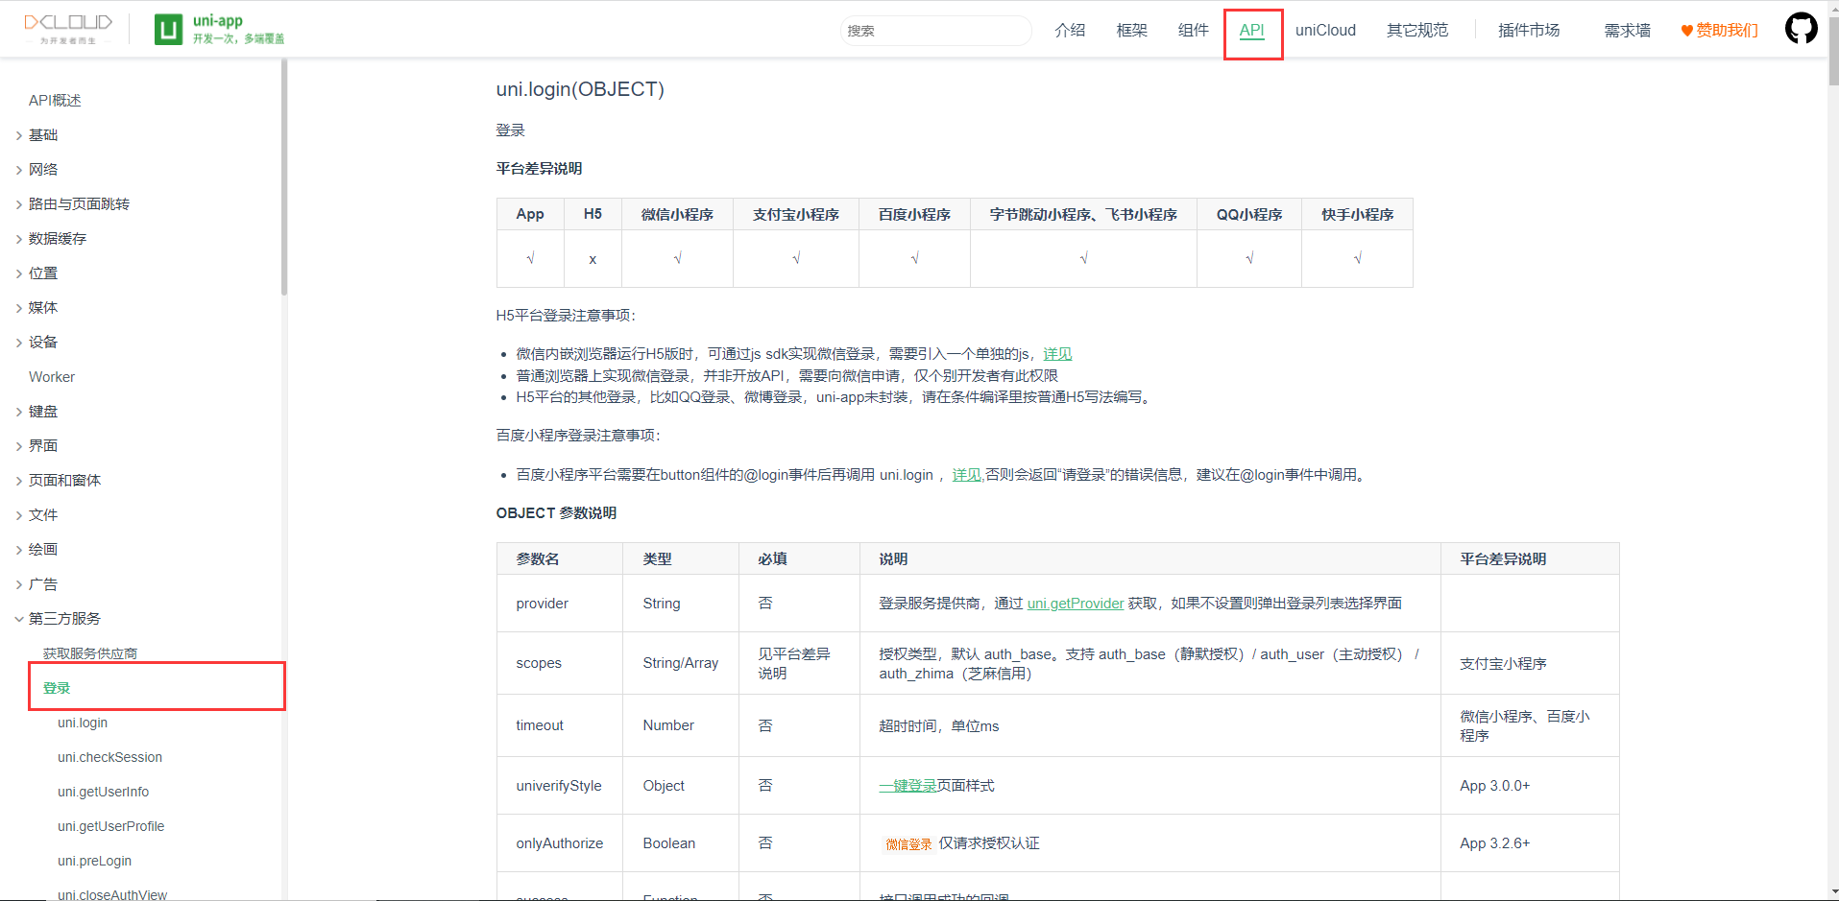The height and width of the screenshot is (901, 1839).
Task: Open the uniCloud menu item
Action: point(1324,30)
